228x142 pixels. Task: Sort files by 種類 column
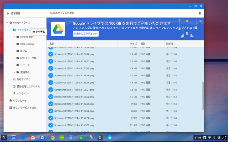(x=143, y=44)
